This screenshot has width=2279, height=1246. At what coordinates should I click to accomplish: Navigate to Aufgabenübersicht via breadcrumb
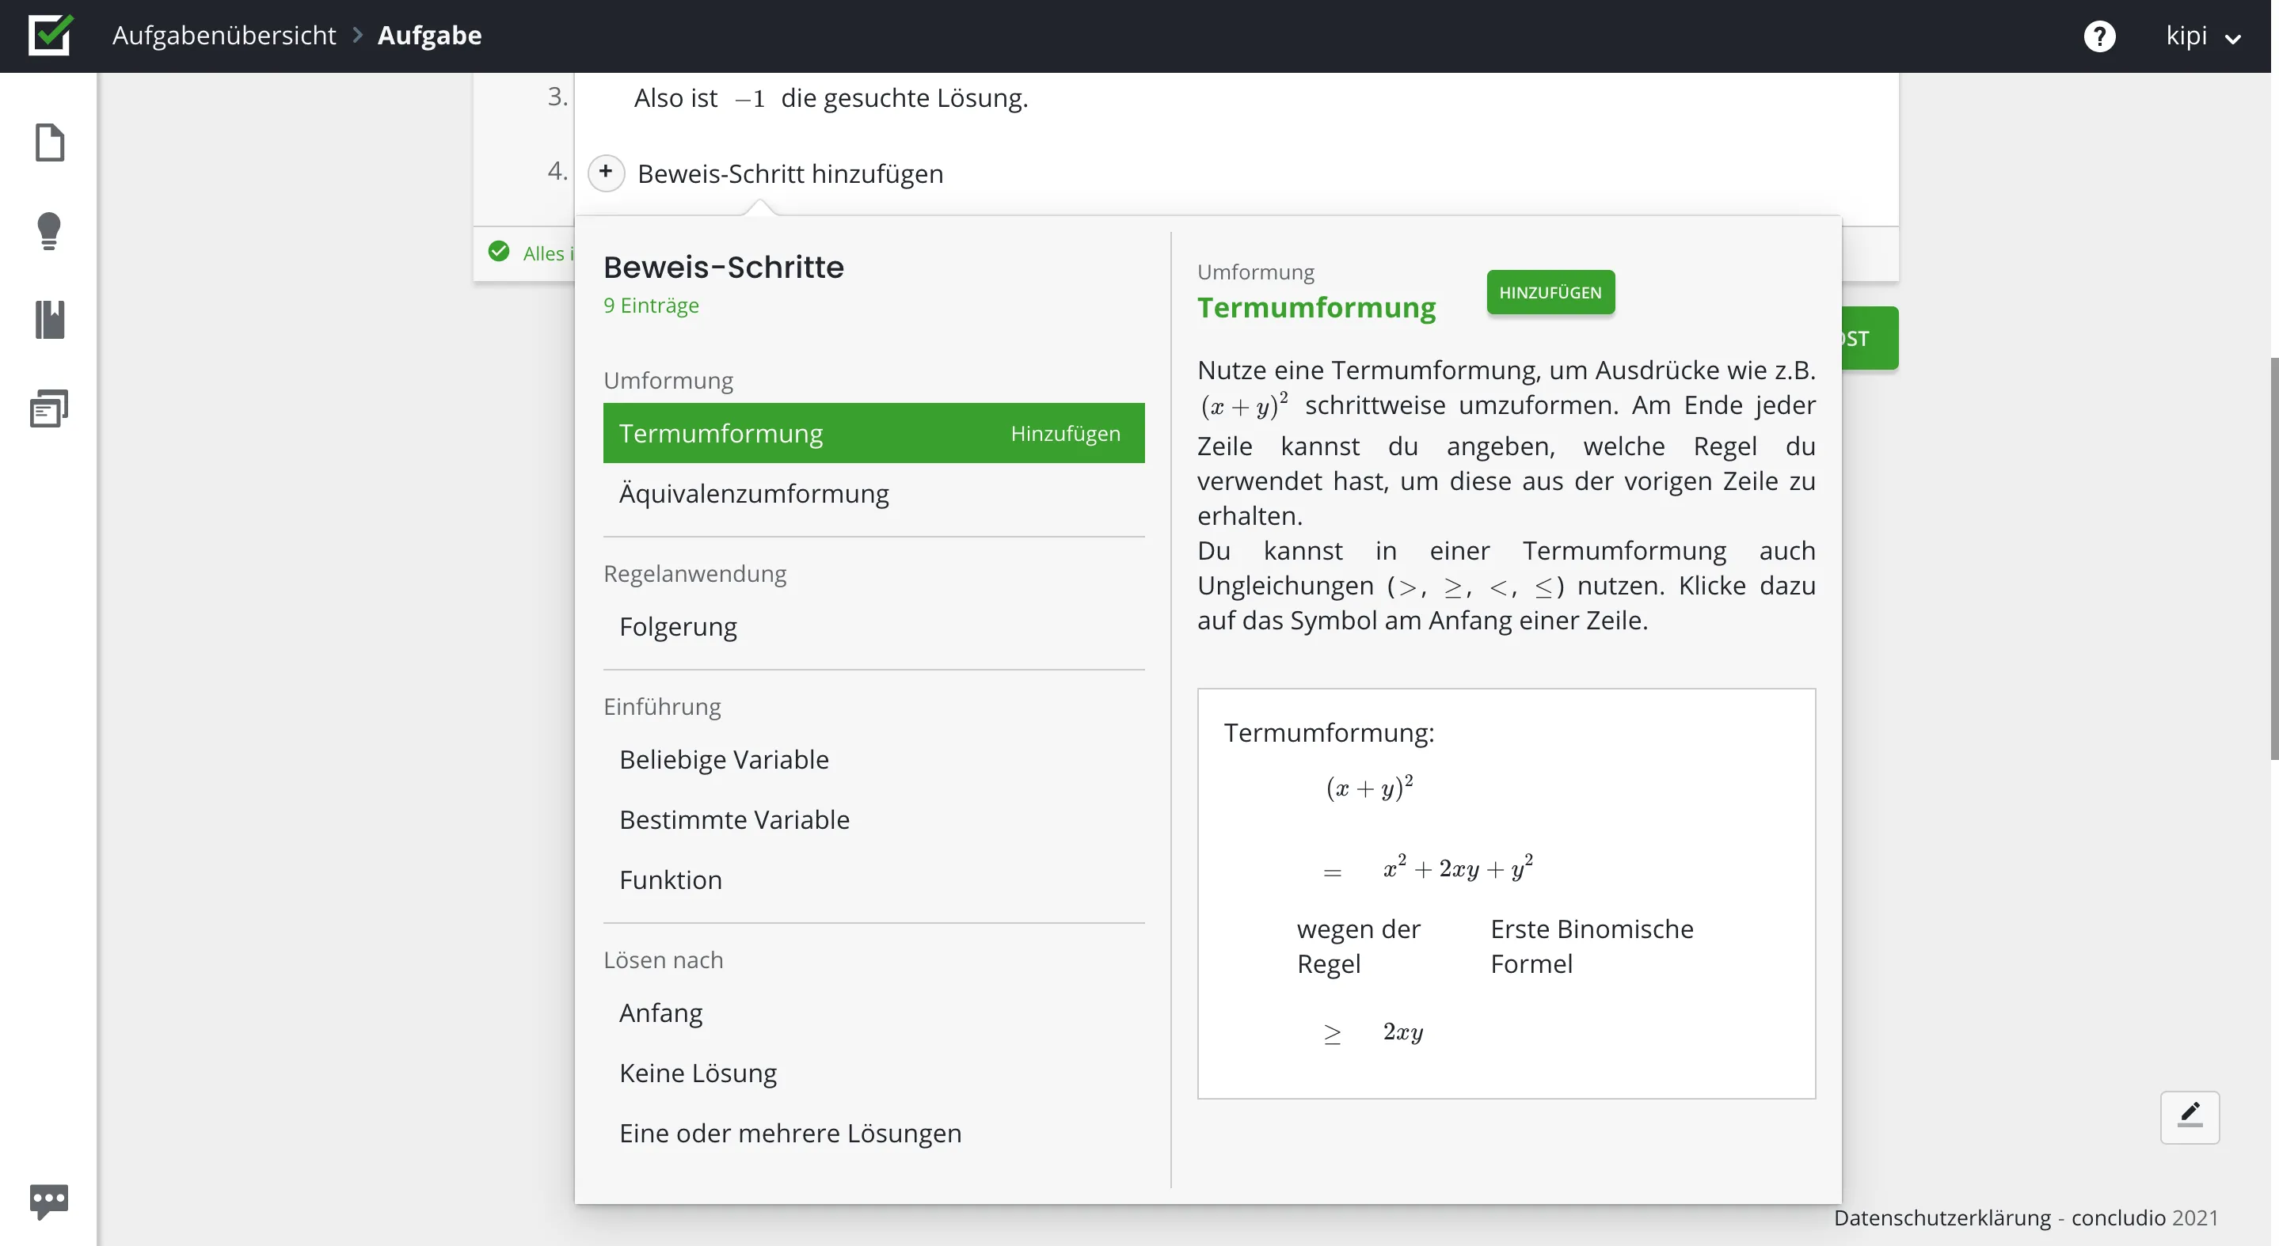coord(224,36)
